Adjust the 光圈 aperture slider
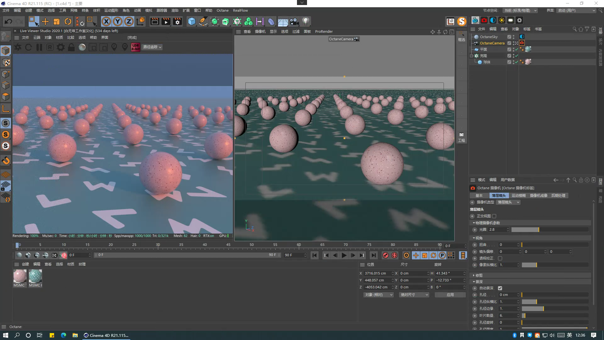This screenshot has height=340, width=604. 550,230
